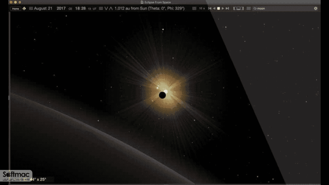329x185 pixels.
Task: Click the up caret arrow to move away
Action: coord(111,9)
